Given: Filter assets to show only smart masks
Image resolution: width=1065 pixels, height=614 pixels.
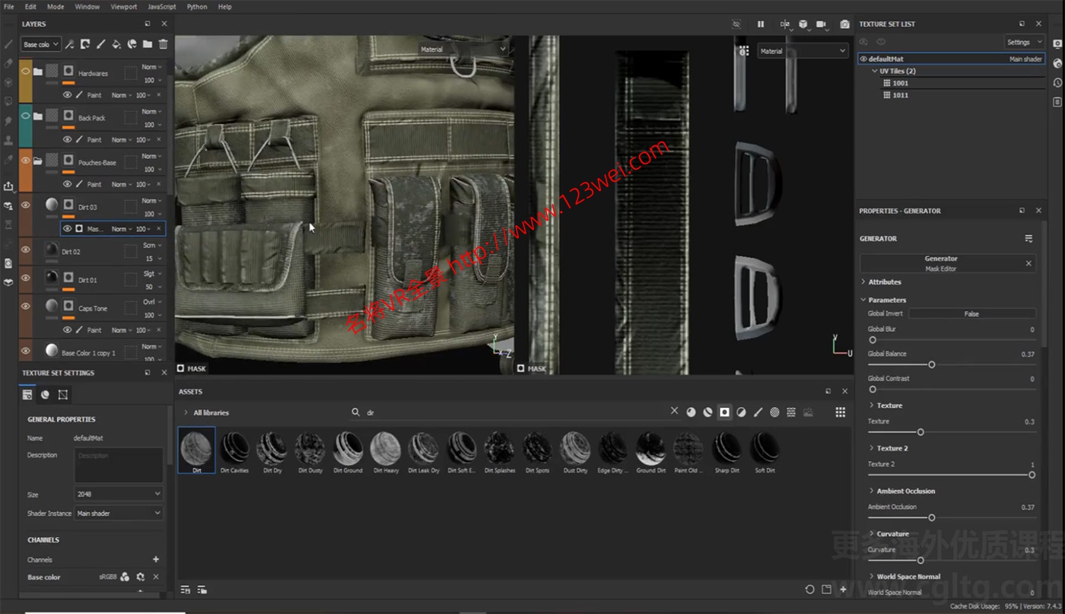Looking at the screenshot, I should 723,412.
